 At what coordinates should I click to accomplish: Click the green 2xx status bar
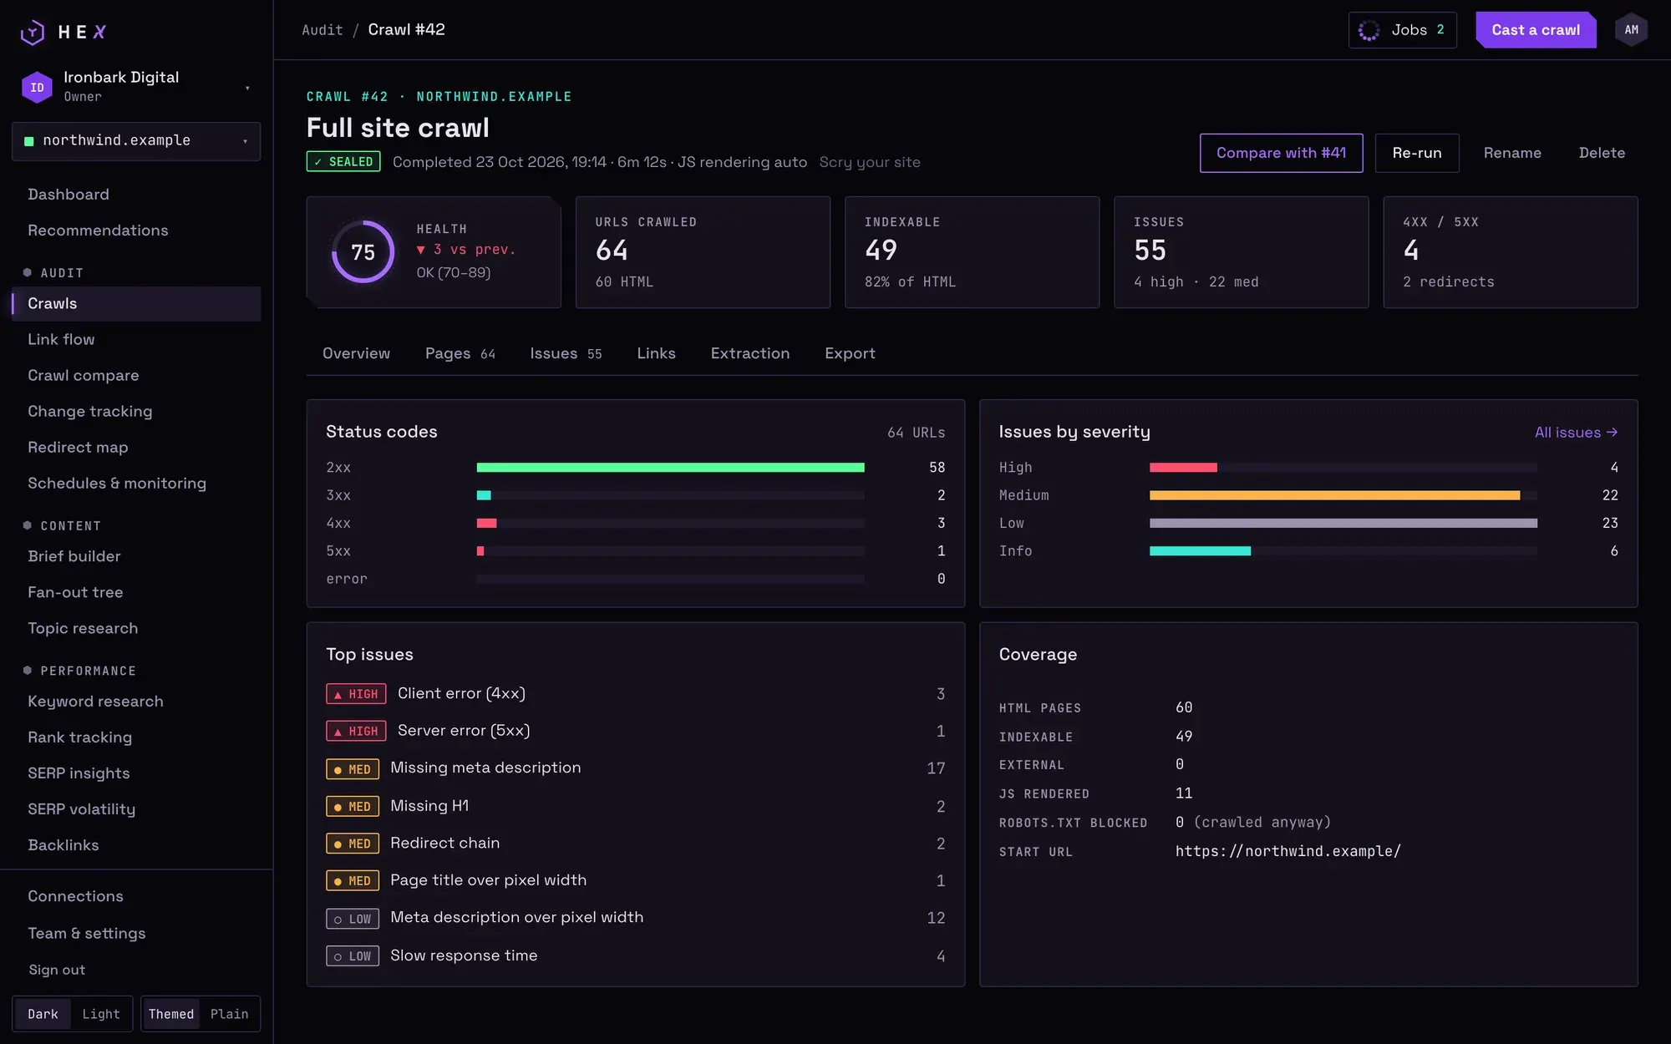click(670, 468)
